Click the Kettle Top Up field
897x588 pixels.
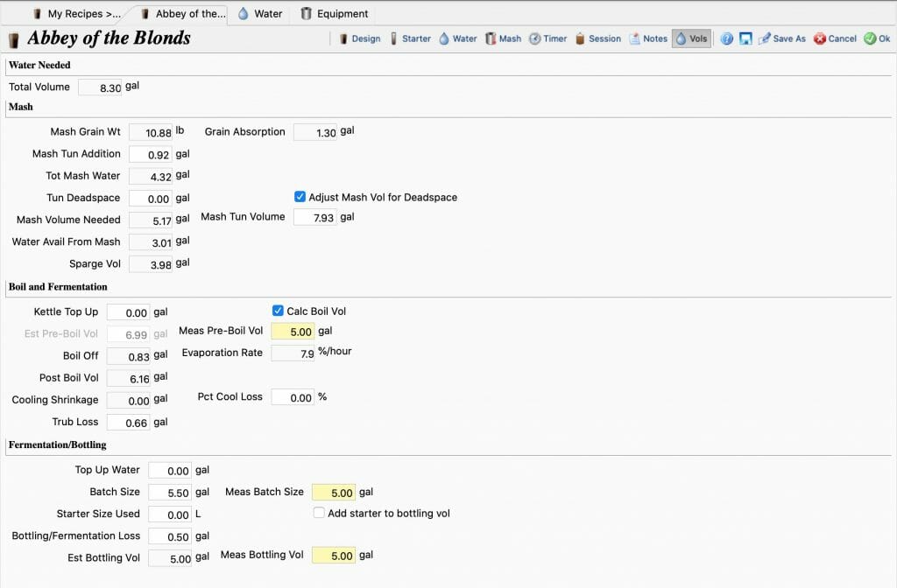pos(129,312)
